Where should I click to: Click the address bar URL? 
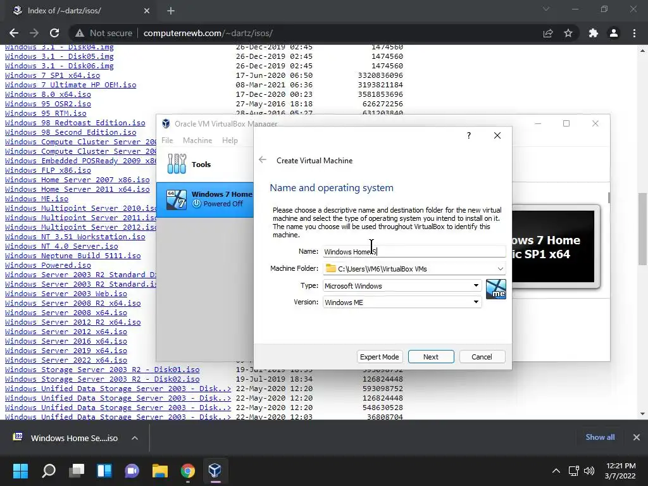208,33
